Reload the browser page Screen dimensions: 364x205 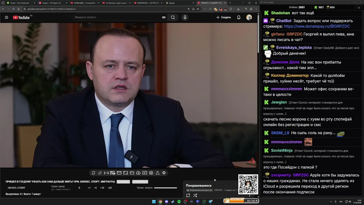[x=13, y=9]
